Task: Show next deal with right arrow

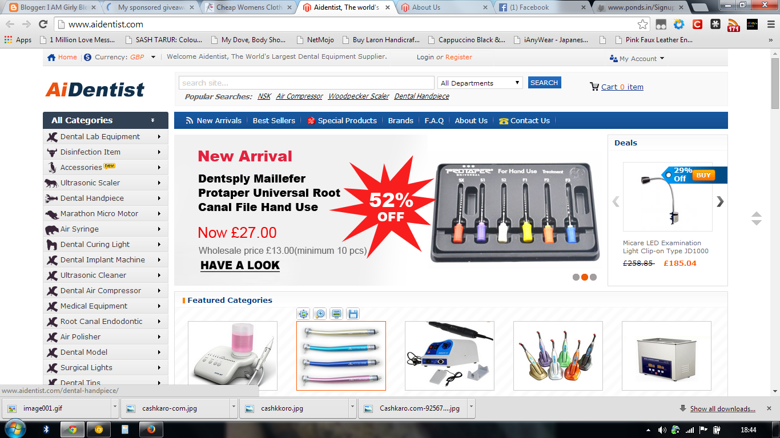Action: [x=720, y=201]
